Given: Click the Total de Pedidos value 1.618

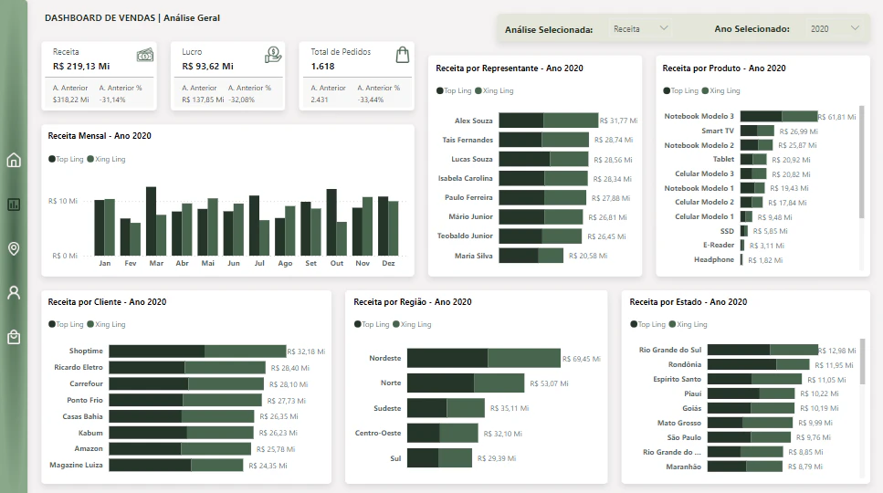Looking at the screenshot, I should [322, 67].
